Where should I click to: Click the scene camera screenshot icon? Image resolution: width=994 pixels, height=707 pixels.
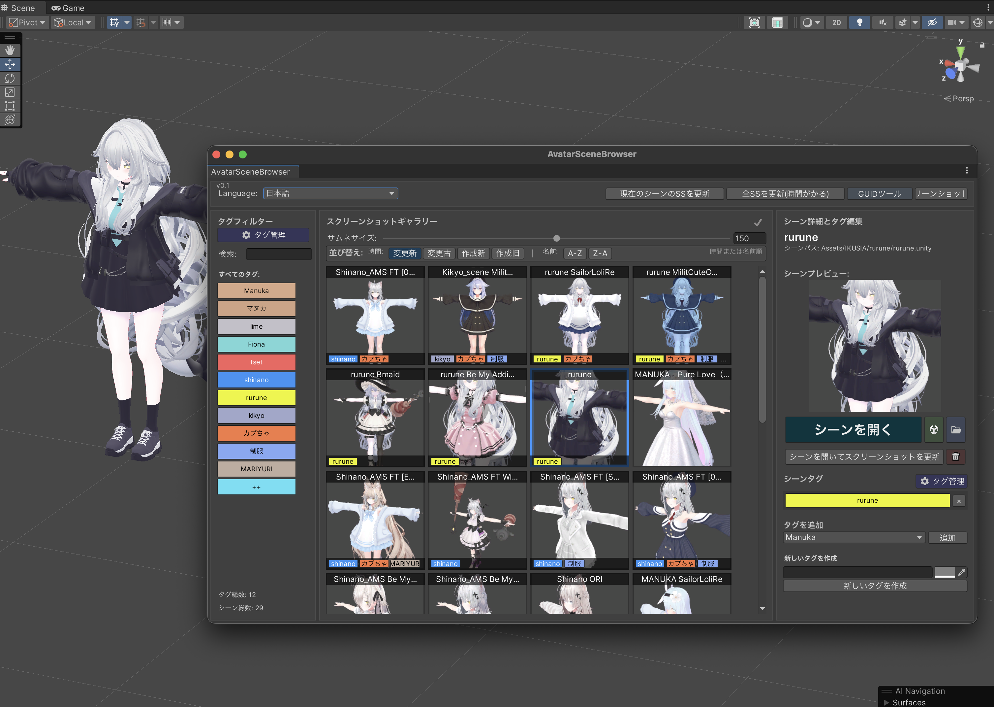pyautogui.click(x=755, y=22)
